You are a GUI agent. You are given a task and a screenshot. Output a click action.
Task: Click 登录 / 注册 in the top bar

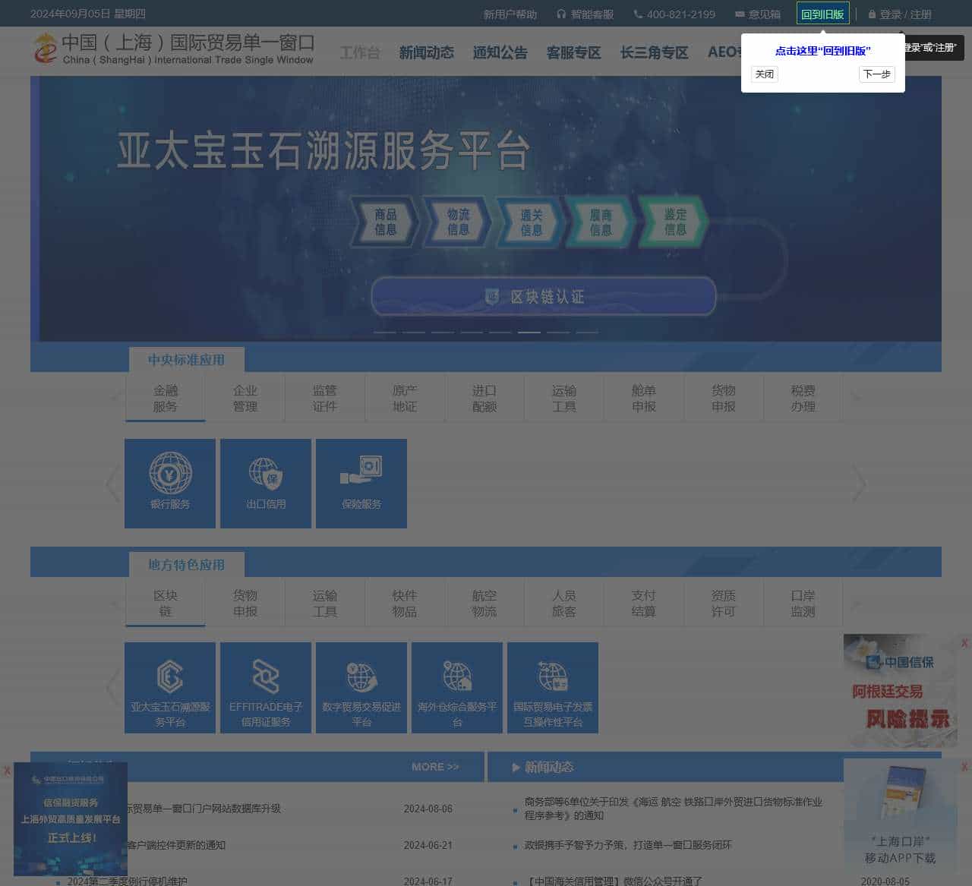(x=900, y=14)
